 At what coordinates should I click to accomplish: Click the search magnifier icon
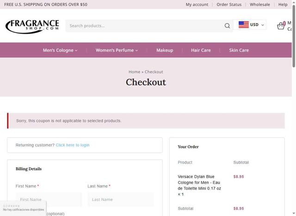(x=227, y=25)
